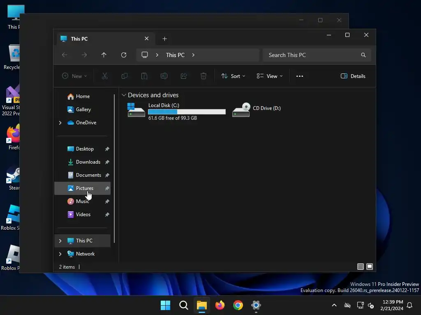Click the File Explorer taskbar icon

click(x=201, y=305)
